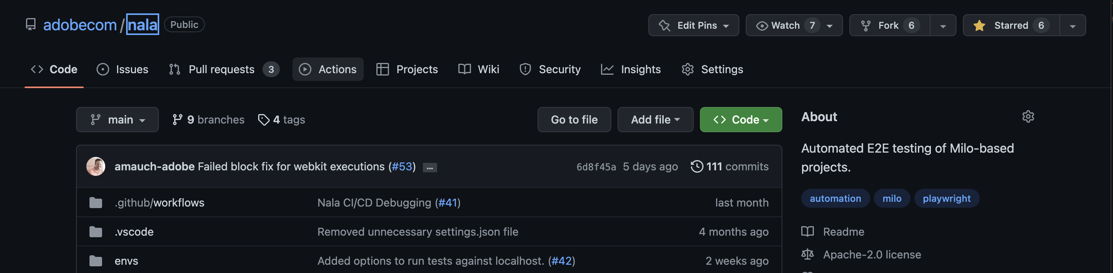Open pull request #41 link
This screenshot has height=273, width=1113.
448,203
